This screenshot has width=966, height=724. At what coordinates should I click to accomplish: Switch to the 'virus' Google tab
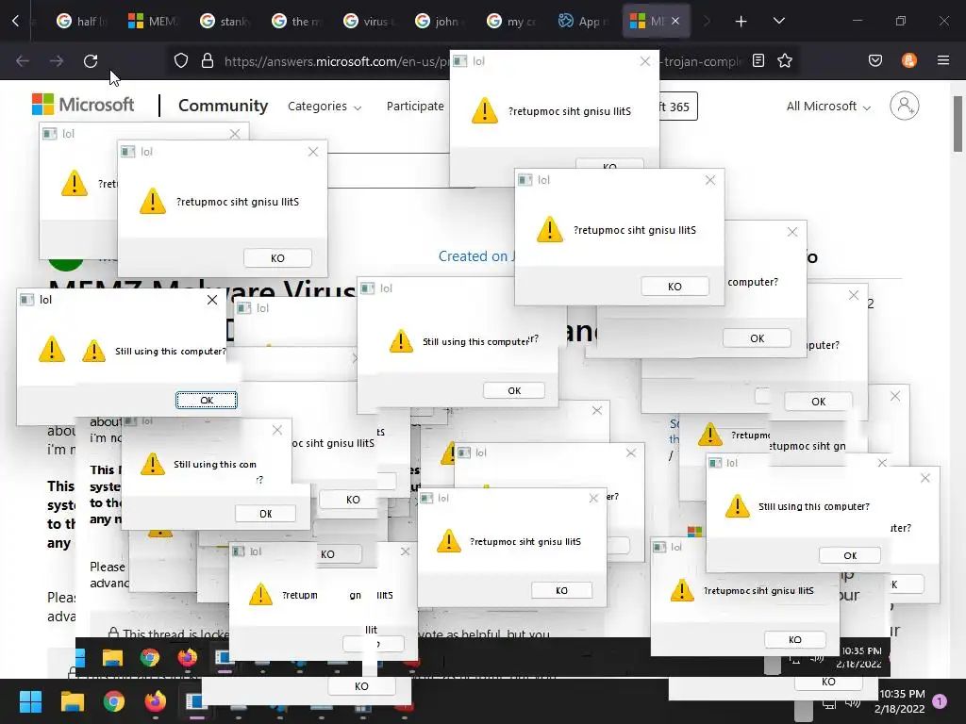[369, 21]
